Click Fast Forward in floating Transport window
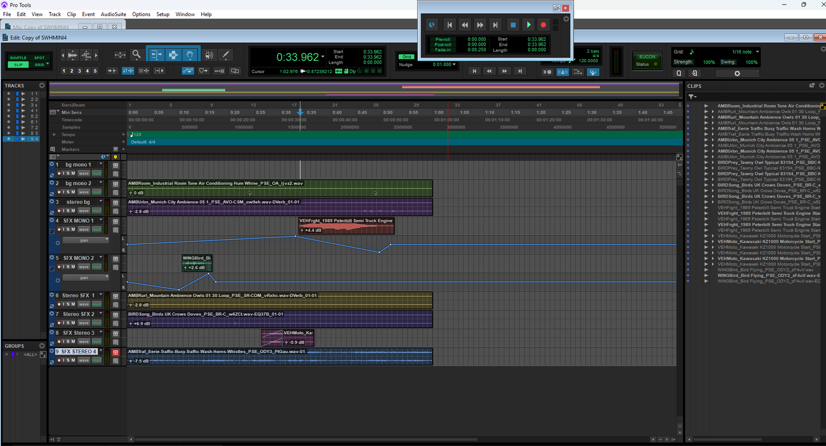The height and width of the screenshot is (446, 826). click(x=480, y=24)
